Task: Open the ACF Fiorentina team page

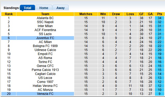Action: [x=45, y=30]
